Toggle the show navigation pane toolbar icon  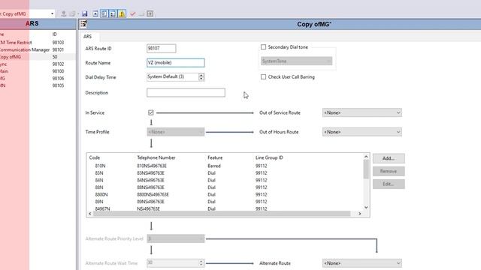[x=104, y=13]
